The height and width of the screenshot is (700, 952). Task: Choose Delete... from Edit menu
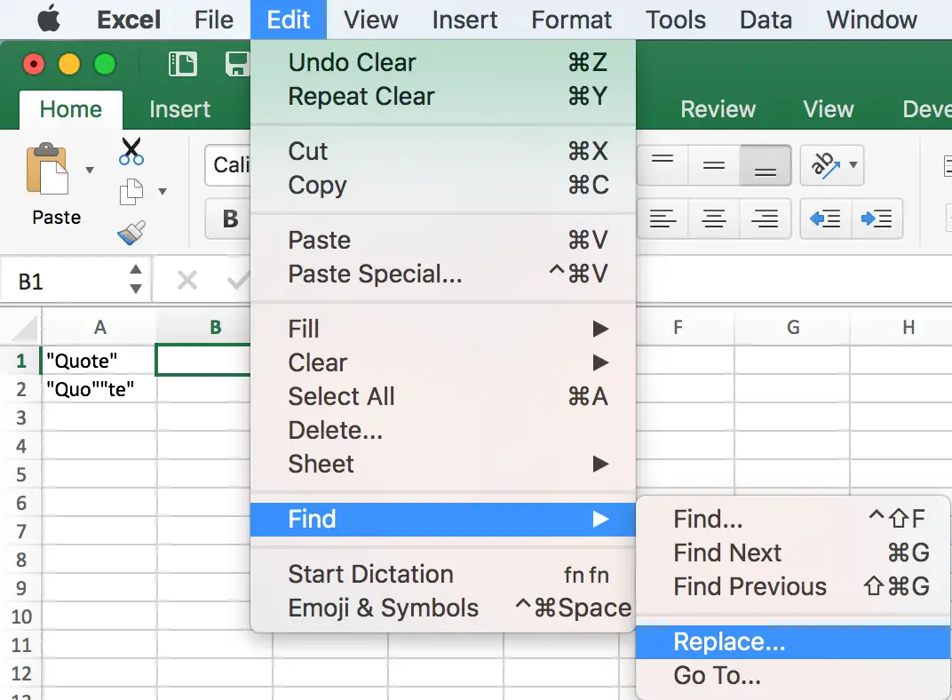[x=442, y=430]
